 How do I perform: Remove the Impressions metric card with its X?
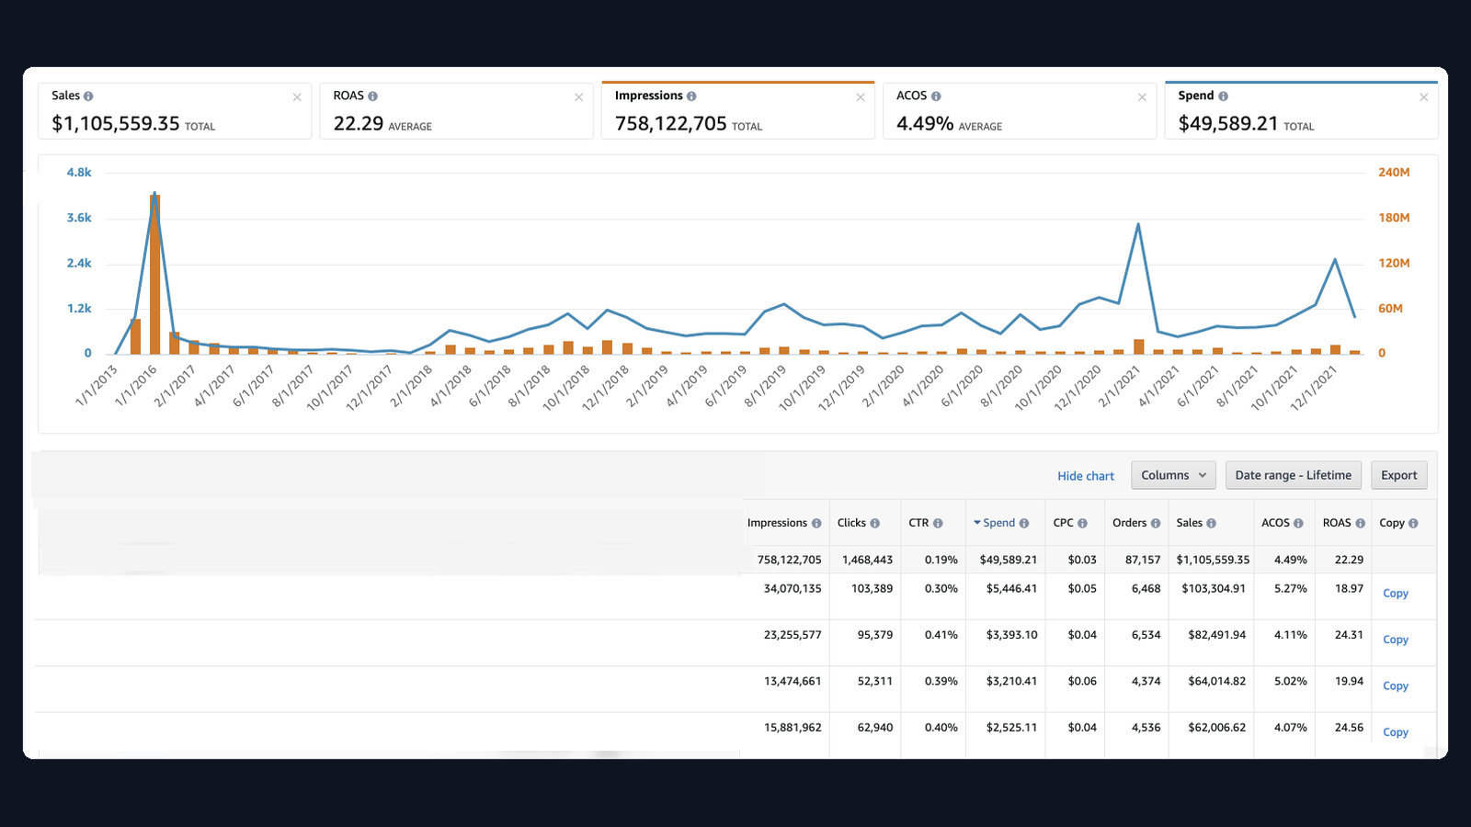click(861, 97)
